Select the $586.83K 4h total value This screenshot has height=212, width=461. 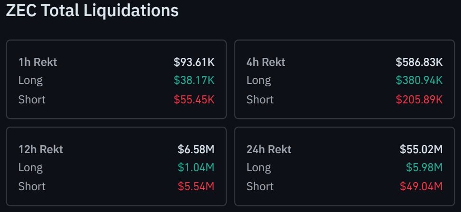(419, 62)
